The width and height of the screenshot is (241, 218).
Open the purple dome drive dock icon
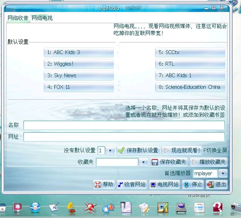(181, 208)
